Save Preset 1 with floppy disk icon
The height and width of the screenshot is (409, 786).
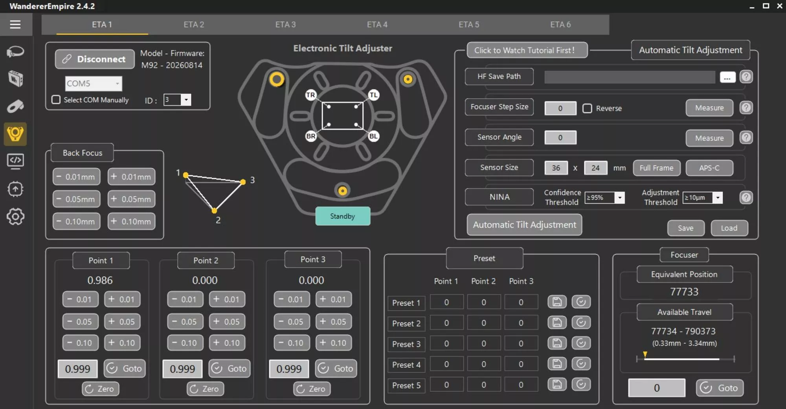pos(557,302)
